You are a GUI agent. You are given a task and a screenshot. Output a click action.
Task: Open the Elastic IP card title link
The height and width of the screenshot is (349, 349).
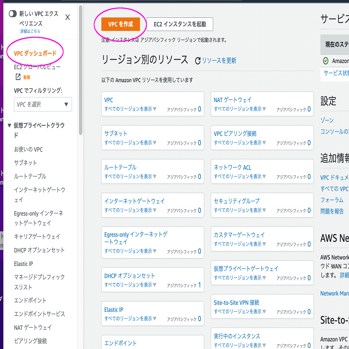(x=114, y=310)
